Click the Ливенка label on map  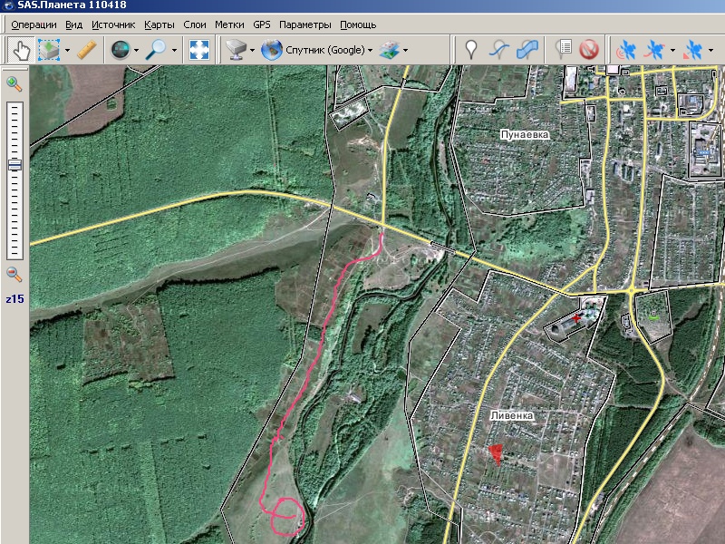click(x=512, y=415)
